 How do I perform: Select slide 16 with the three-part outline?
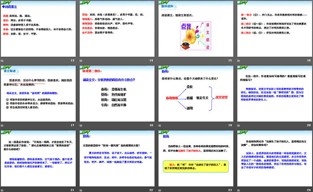(272, 29)
